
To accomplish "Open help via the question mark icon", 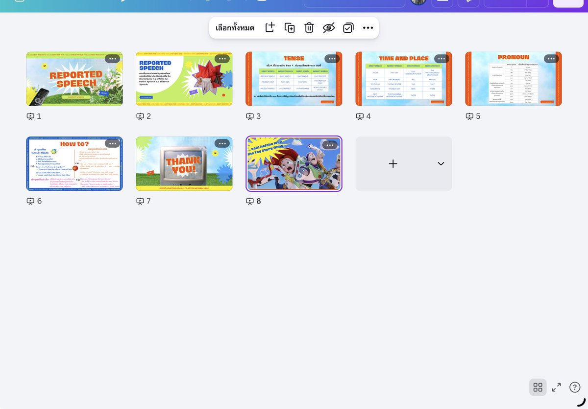I will [575, 387].
